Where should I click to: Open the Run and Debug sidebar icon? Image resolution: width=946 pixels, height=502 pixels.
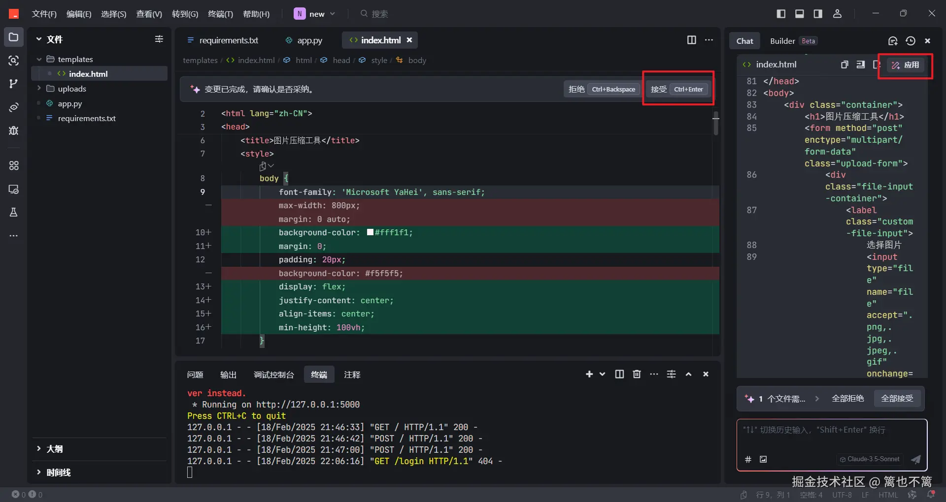pos(14,130)
